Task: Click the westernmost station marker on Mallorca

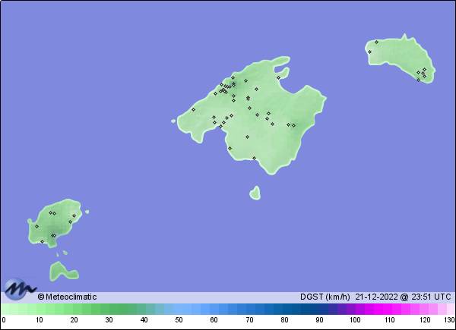Action: pos(193,109)
